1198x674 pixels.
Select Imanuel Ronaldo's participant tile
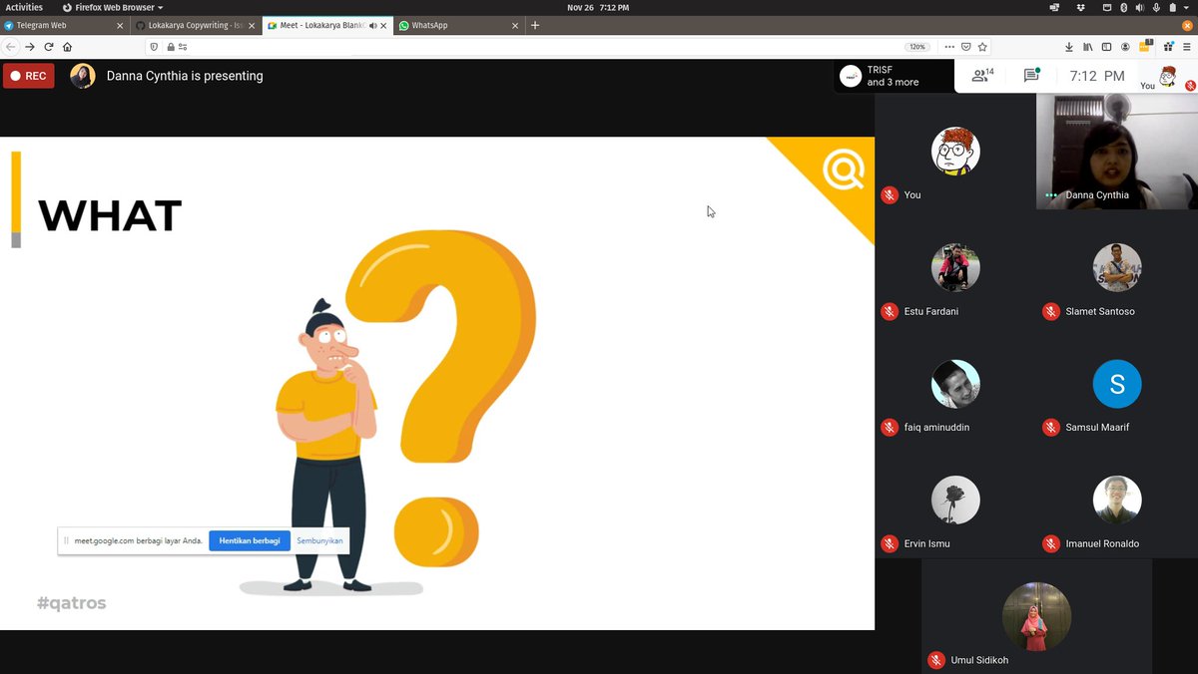[1116, 501]
